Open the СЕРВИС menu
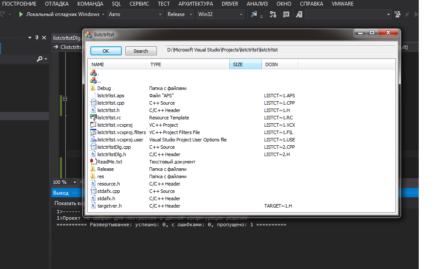446x269 pixels. tap(139, 4)
